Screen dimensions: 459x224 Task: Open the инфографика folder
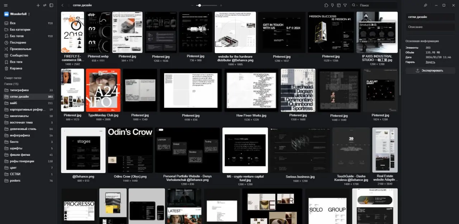[x=28, y=135]
